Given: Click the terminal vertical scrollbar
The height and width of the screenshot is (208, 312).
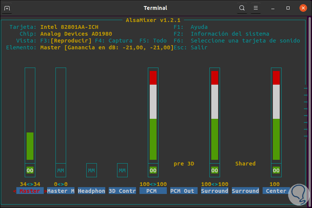Looking at the screenshot, I should pos(310,111).
